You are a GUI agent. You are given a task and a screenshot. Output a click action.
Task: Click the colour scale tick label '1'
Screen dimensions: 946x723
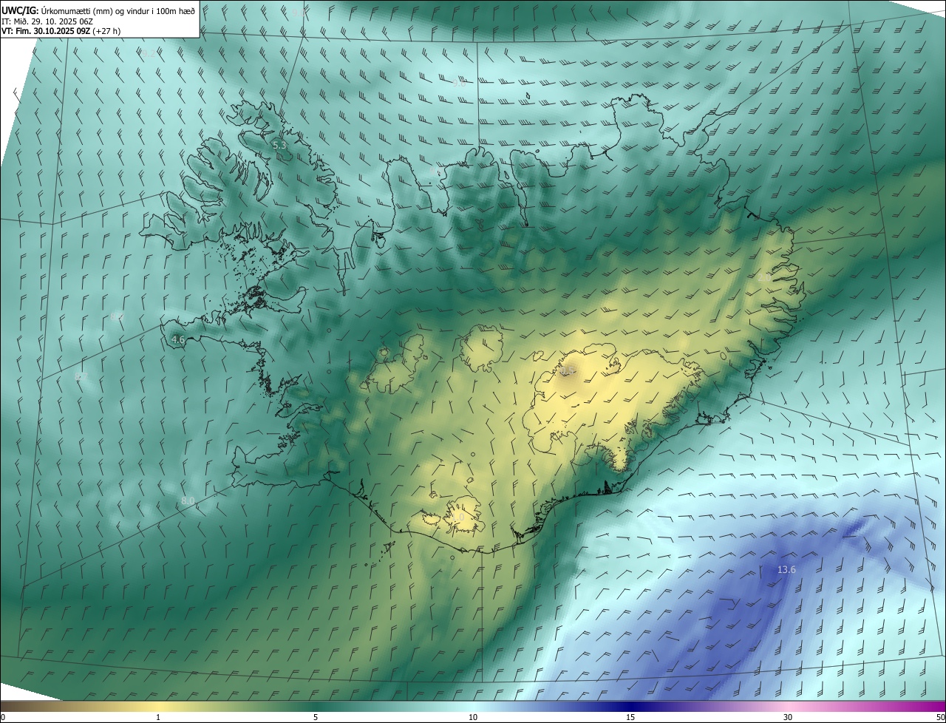(158, 717)
